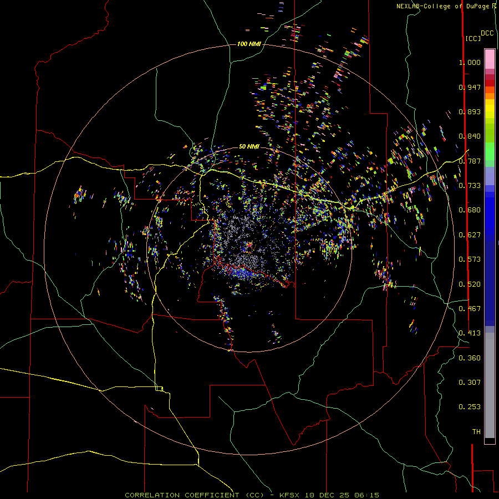This screenshot has width=499, height=499.
Task: Click the Correlation Coefficient KFSX title caption
Action: point(252,495)
